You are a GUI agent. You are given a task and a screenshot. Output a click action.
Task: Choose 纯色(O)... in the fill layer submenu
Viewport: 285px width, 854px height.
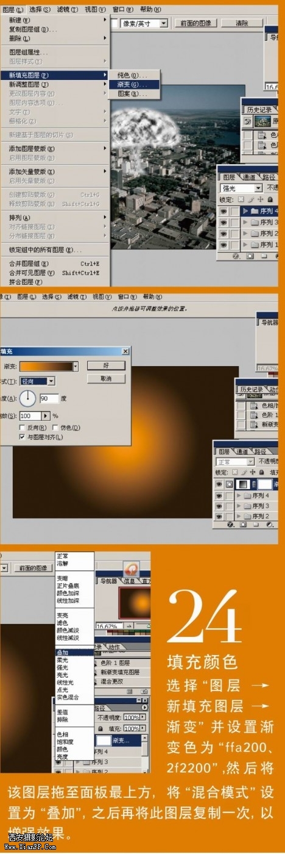[135, 75]
